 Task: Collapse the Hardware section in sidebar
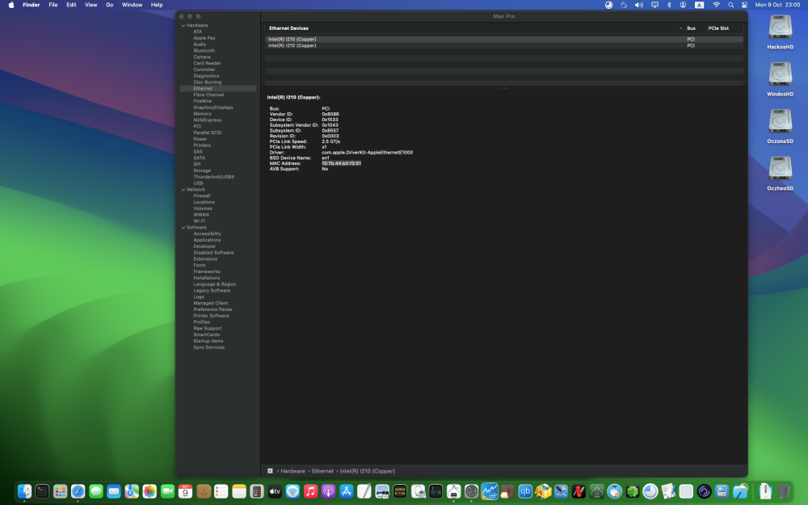pos(183,25)
